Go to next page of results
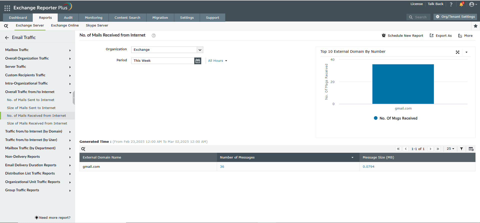Image resolution: width=480 pixels, height=223 pixels. tap(430, 149)
